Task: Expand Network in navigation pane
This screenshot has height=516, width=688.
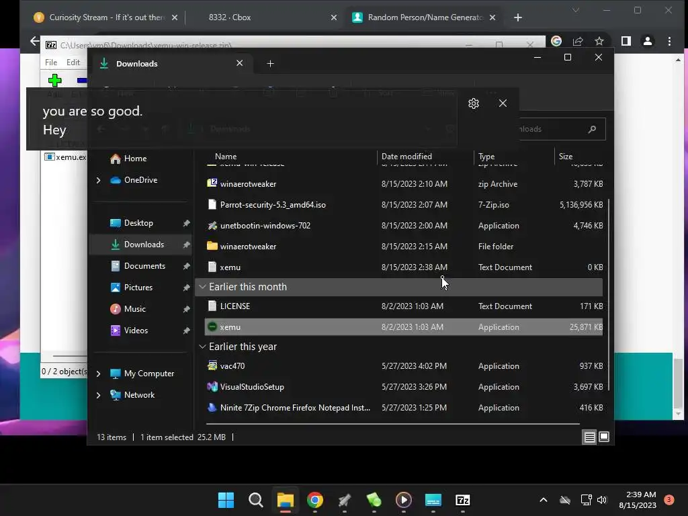Action: pos(98,395)
